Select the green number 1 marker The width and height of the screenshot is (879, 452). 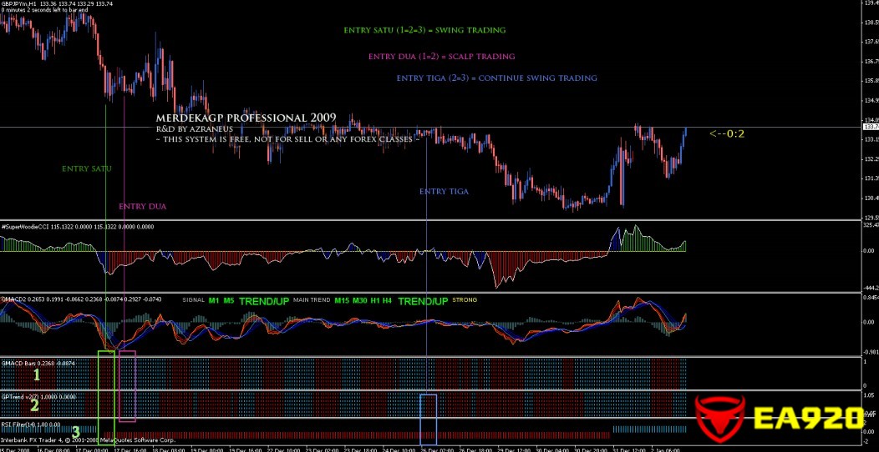[36, 376]
